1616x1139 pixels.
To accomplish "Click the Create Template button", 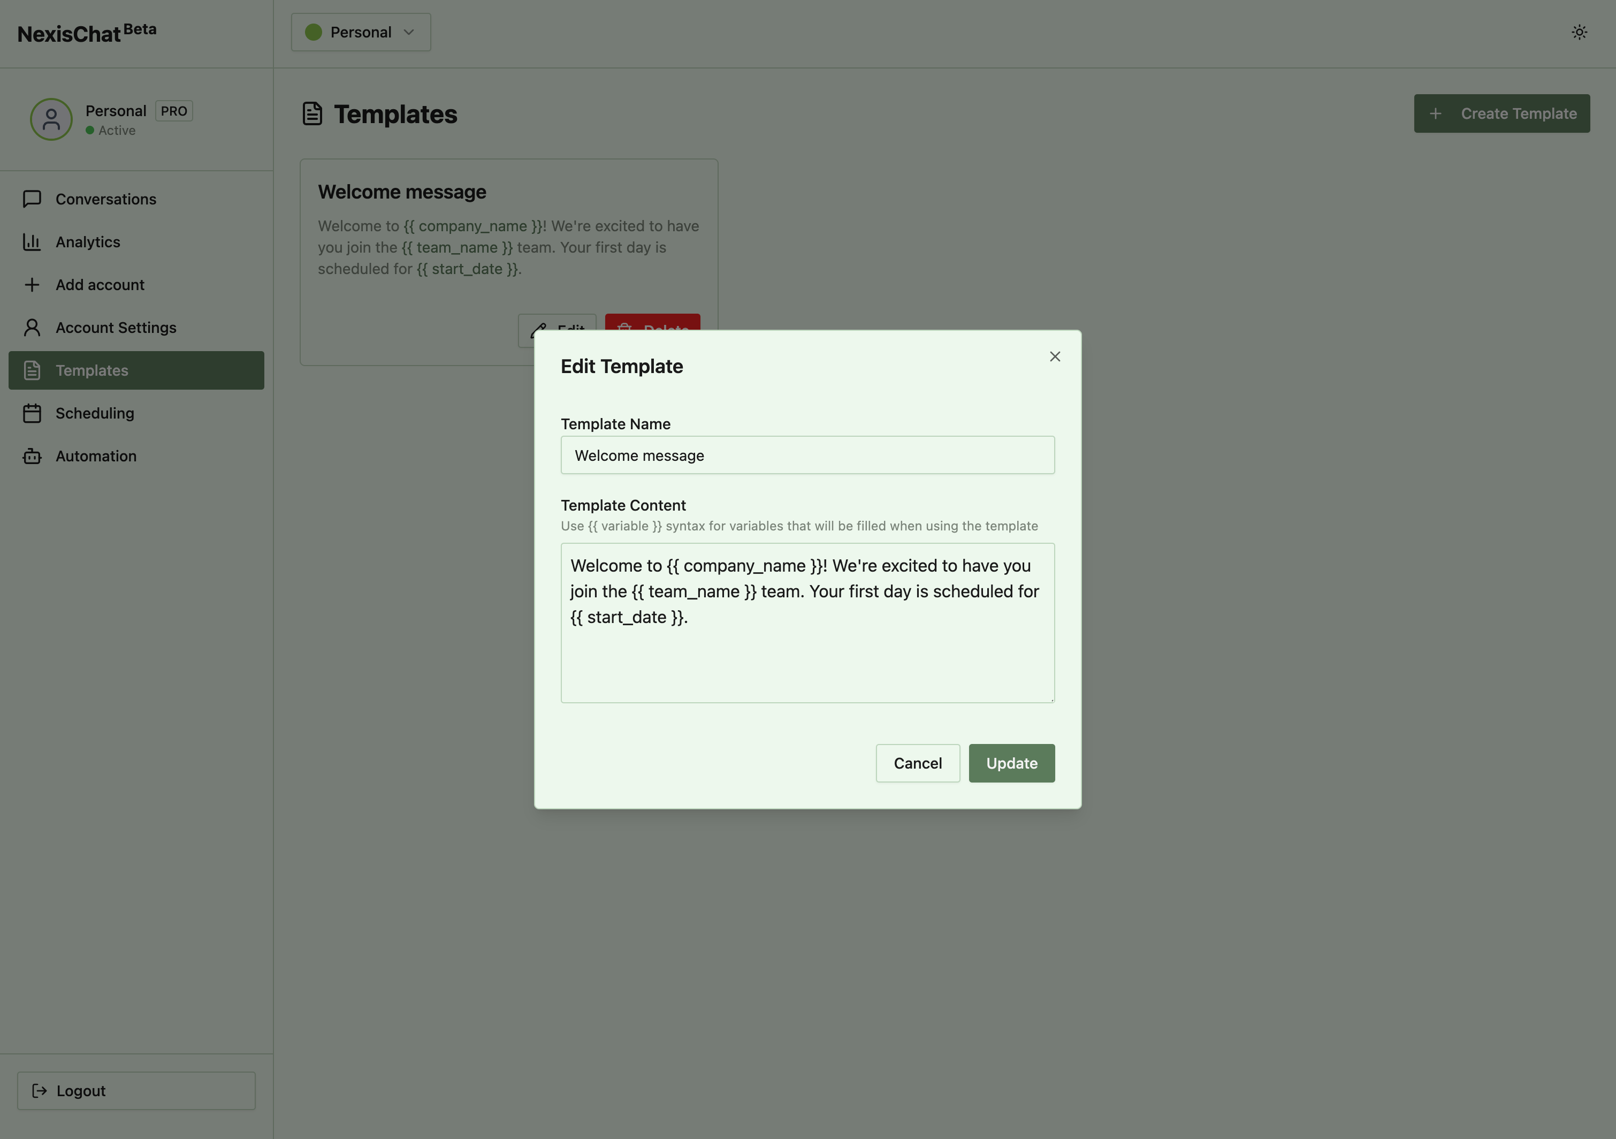I will [x=1502, y=114].
